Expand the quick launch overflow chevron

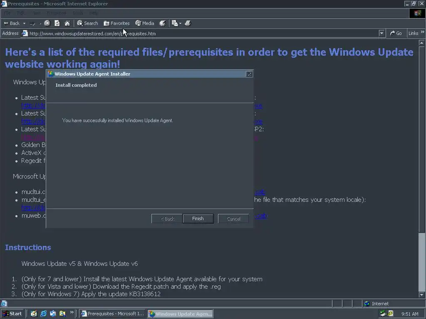point(72,312)
